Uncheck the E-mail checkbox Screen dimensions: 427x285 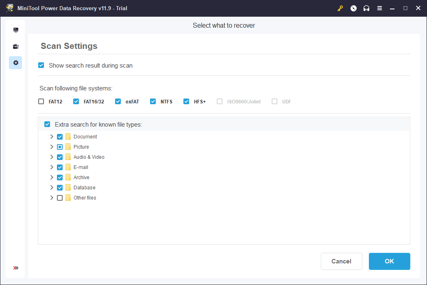[60, 167]
